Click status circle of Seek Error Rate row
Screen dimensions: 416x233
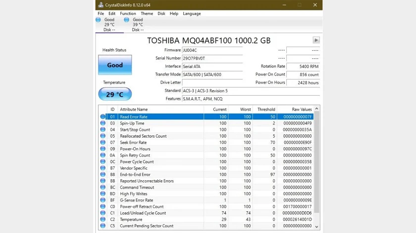pos(103,142)
